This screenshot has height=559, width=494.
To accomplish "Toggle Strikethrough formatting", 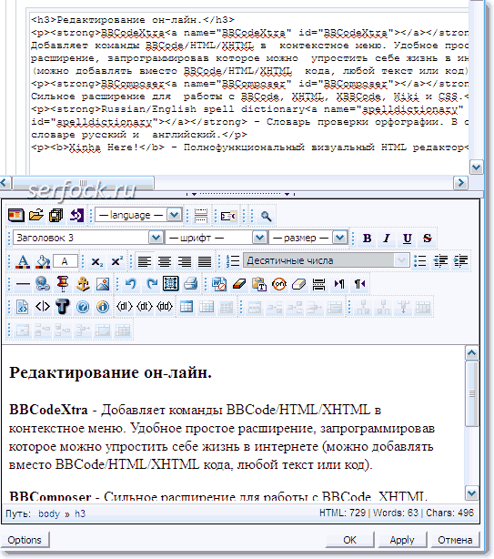I will click(427, 238).
